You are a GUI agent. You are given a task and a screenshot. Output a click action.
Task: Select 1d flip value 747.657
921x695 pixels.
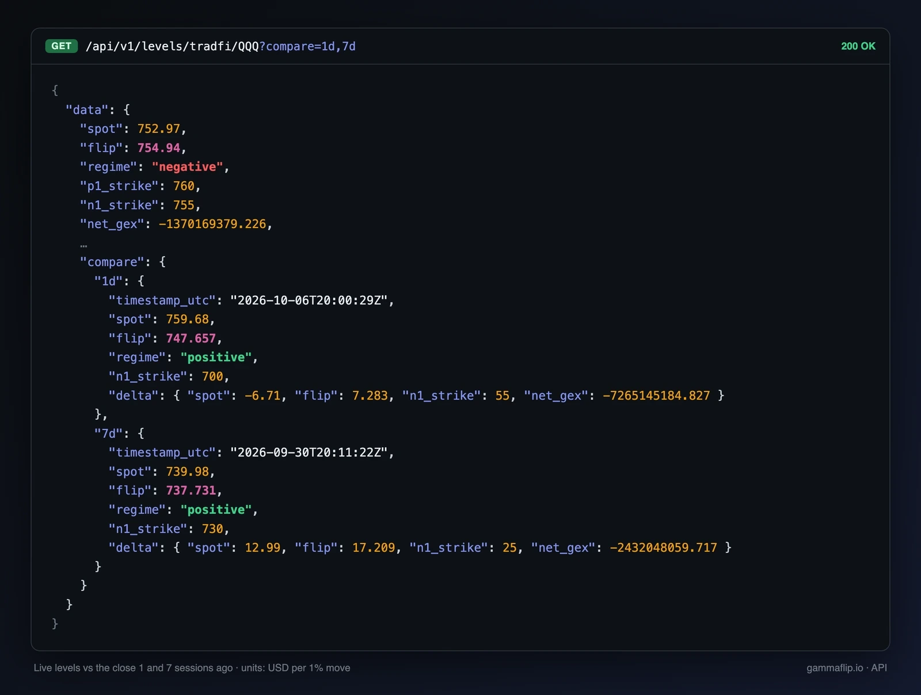coord(191,339)
